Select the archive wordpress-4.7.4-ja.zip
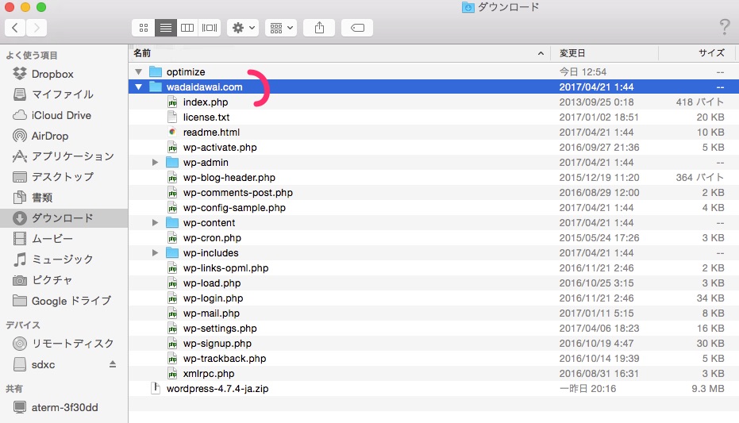Screen dimensions: 739x423 click(x=217, y=389)
